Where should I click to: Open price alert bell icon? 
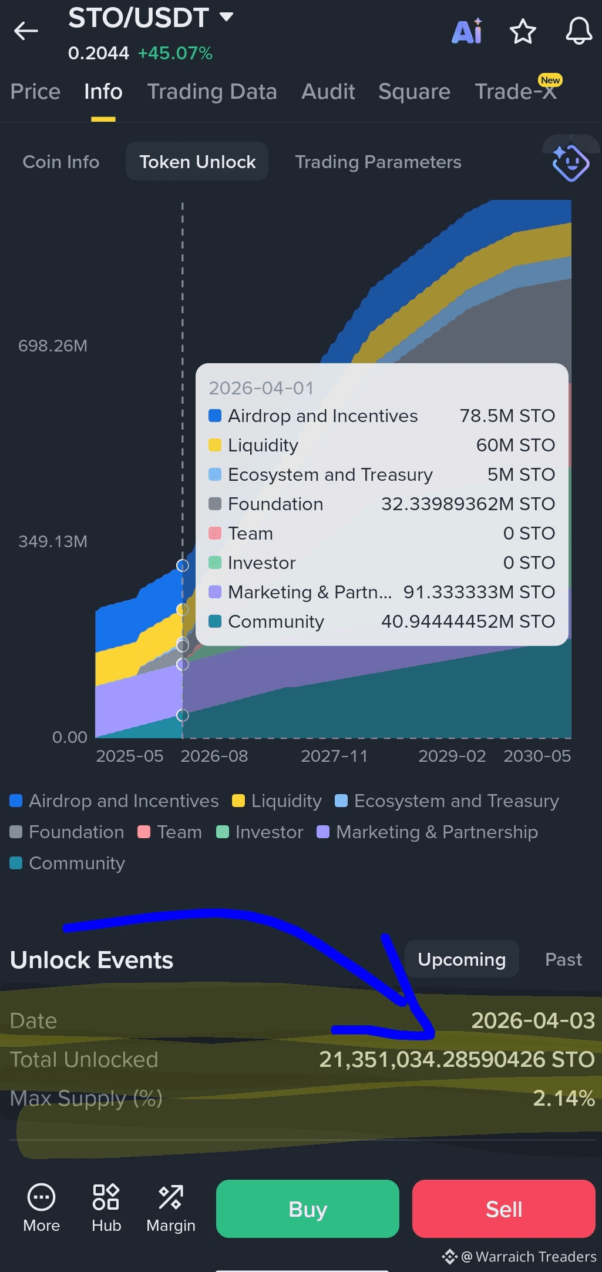tap(579, 31)
